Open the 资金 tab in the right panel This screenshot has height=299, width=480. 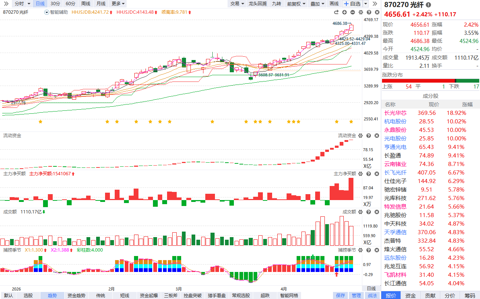(410, 295)
